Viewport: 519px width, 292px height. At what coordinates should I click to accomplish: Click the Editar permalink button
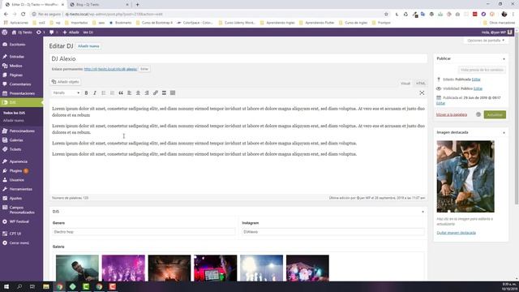tap(144, 69)
